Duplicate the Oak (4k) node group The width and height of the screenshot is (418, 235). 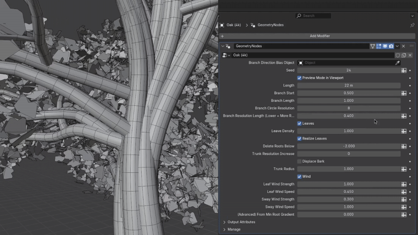[x=404, y=55]
